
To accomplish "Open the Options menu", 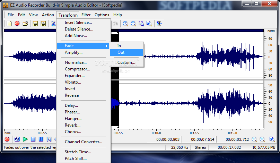I will tap(102, 15).
